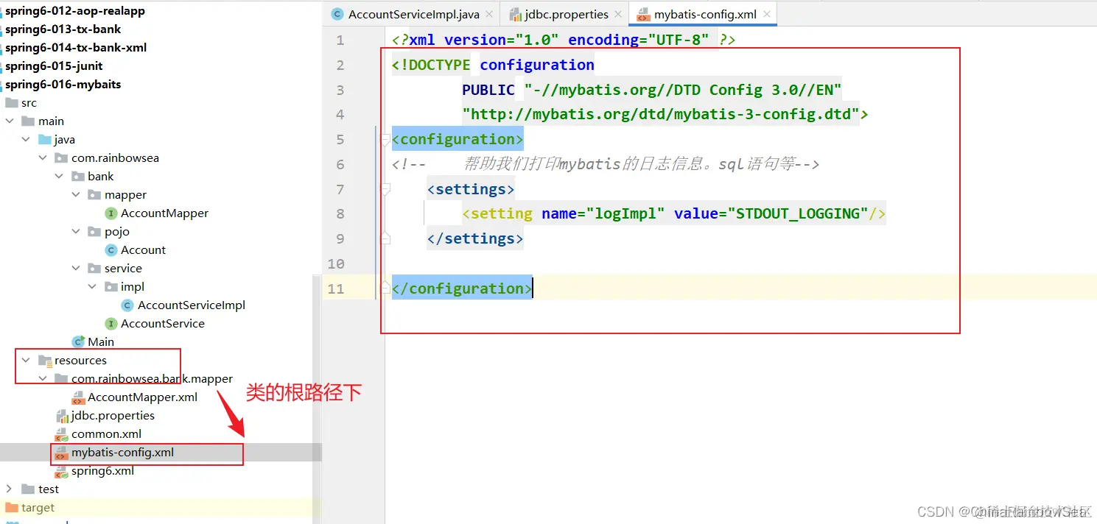Close the jdbc.properties tab

[619, 14]
